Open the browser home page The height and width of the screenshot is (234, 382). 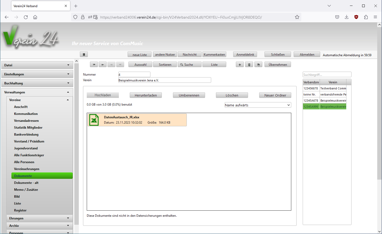(35, 17)
